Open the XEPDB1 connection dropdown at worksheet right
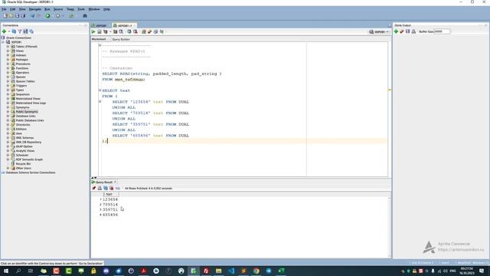 click(379, 31)
